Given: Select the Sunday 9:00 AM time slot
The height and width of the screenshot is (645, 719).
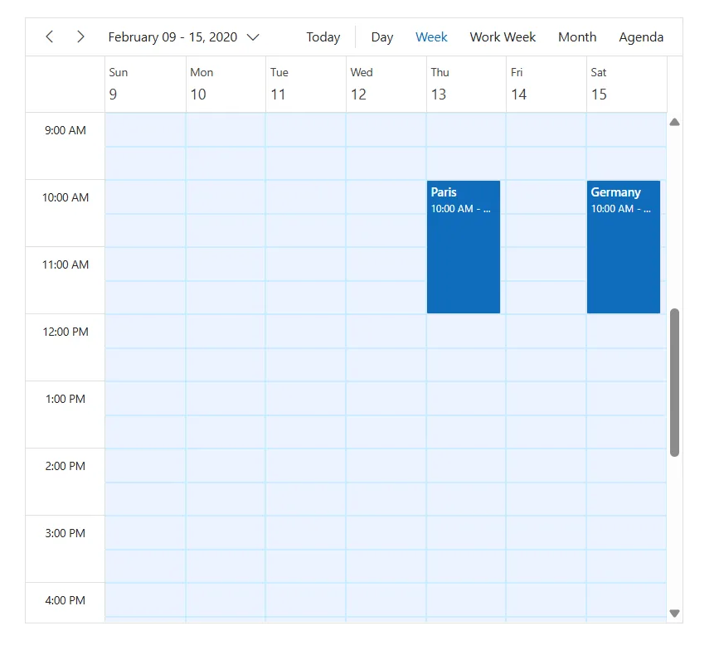Looking at the screenshot, I should [145, 129].
